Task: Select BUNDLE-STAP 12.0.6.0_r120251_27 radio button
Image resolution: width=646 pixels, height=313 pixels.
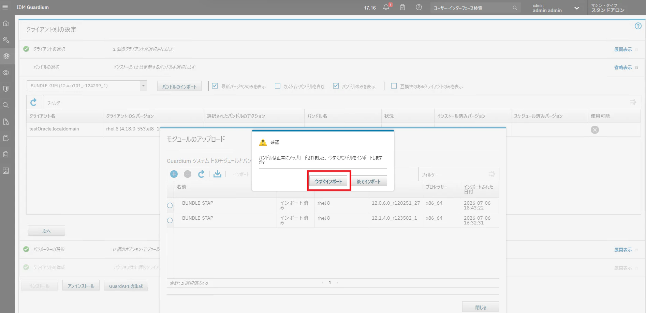Action: pyautogui.click(x=170, y=205)
